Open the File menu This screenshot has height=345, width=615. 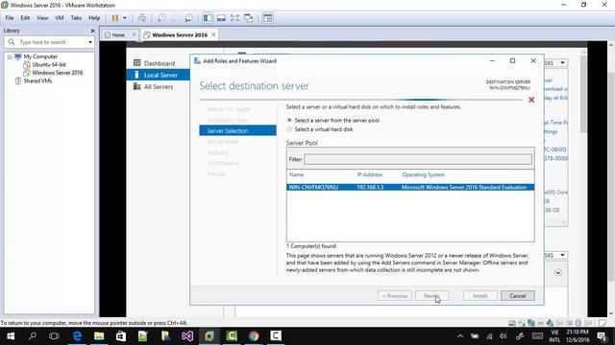pyautogui.click(x=10, y=18)
